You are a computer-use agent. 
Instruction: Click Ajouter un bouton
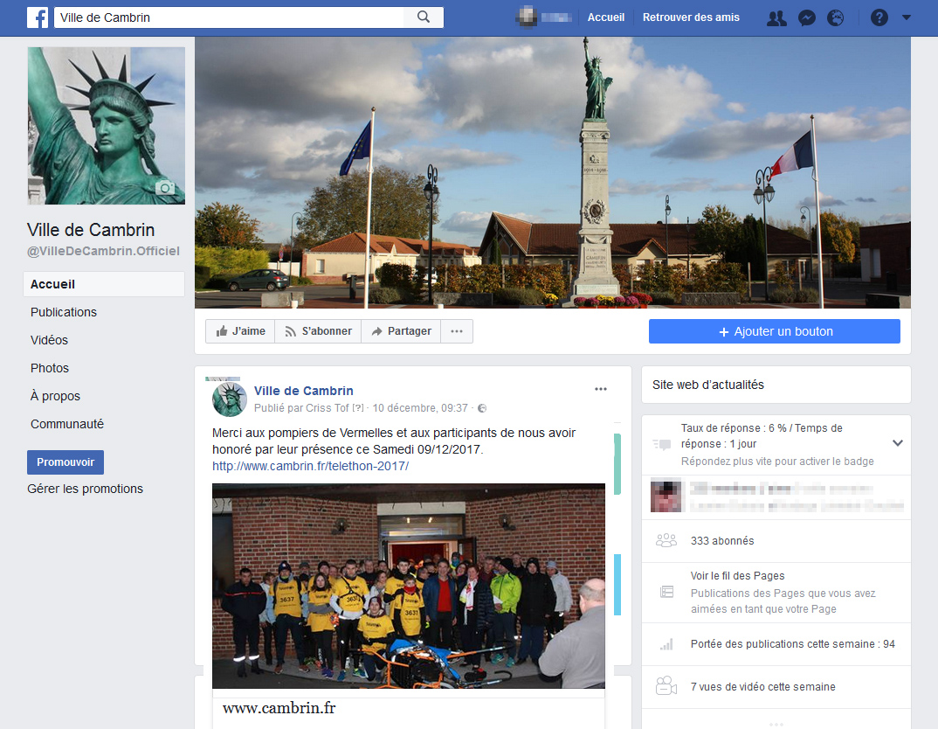coord(775,331)
